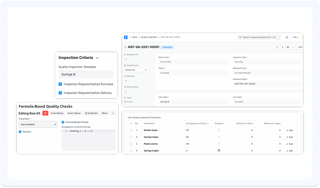This screenshot has height=188, width=320.
Task: Click the Maximum Value column header
Action: pos(272,123)
